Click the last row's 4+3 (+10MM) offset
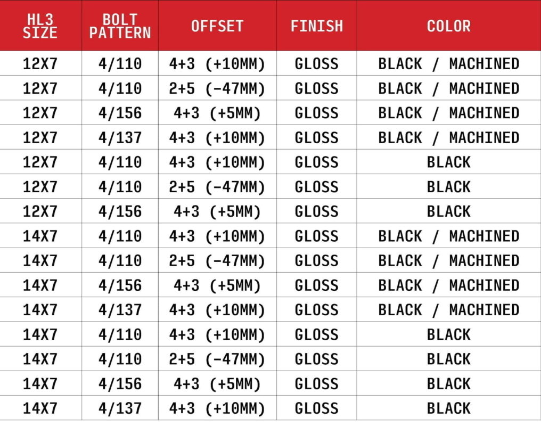Image resolution: width=541 pixels, height=426 pixels. (x=217, y=409)
